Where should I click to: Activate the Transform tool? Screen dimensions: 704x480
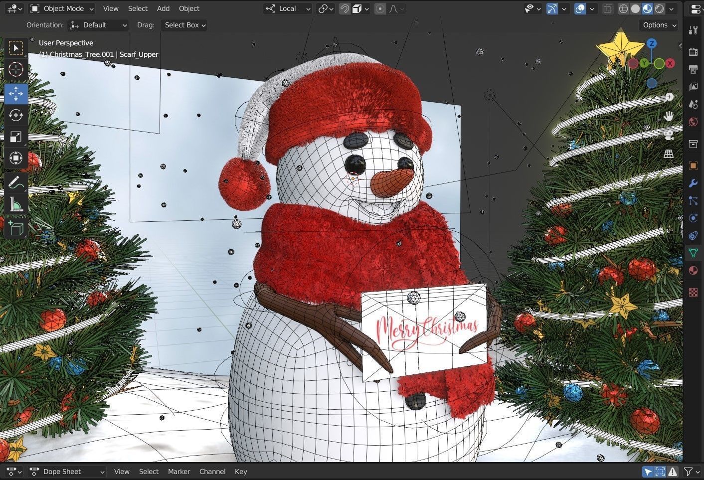pyautogui.click(x=16, y=158)
